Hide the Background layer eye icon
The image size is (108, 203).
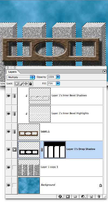click(x=8, y=185)
